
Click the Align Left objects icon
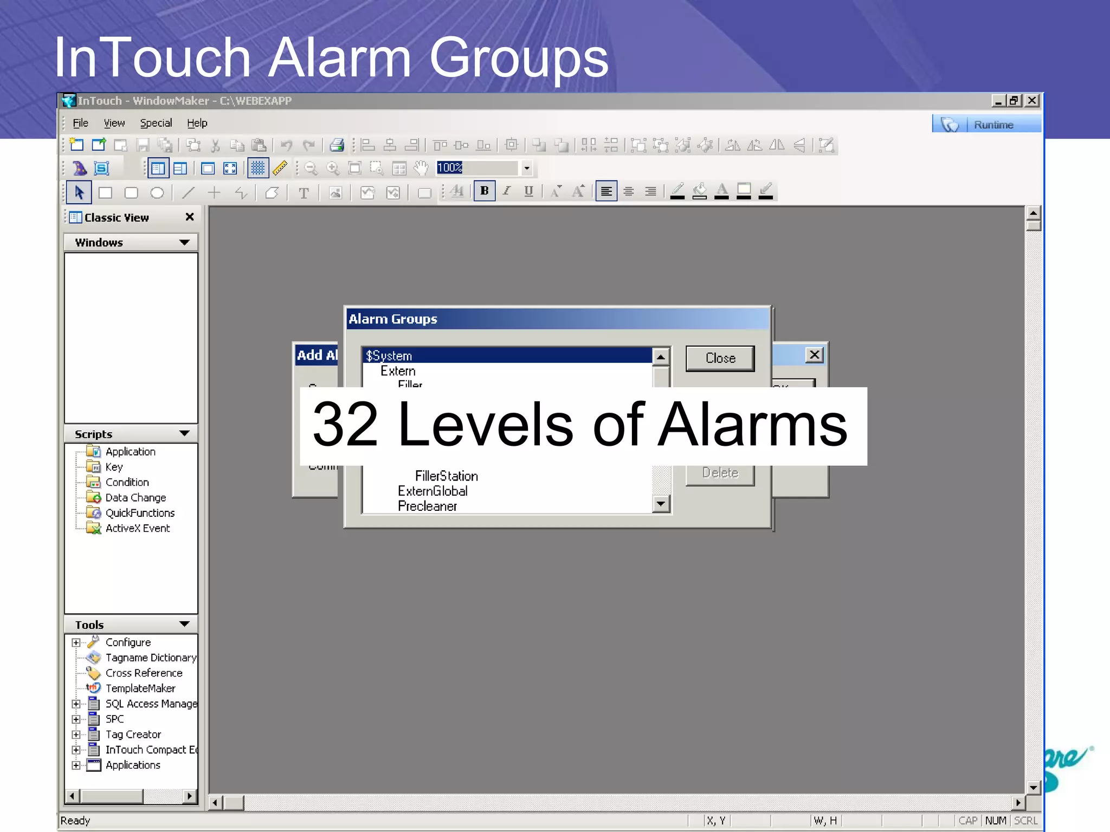pos(368,145)
